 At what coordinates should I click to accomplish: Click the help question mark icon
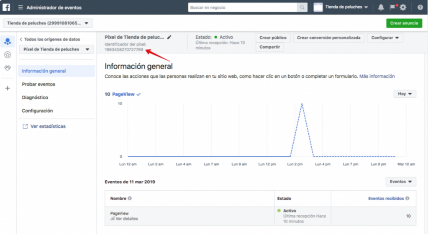(x=420, y=8)
